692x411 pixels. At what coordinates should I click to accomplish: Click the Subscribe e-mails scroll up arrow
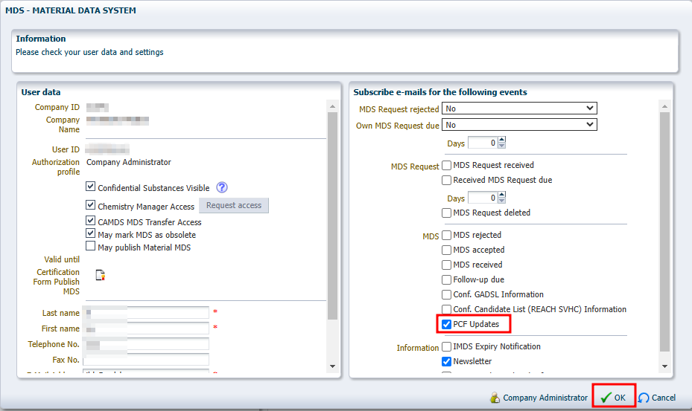(664, 106)
